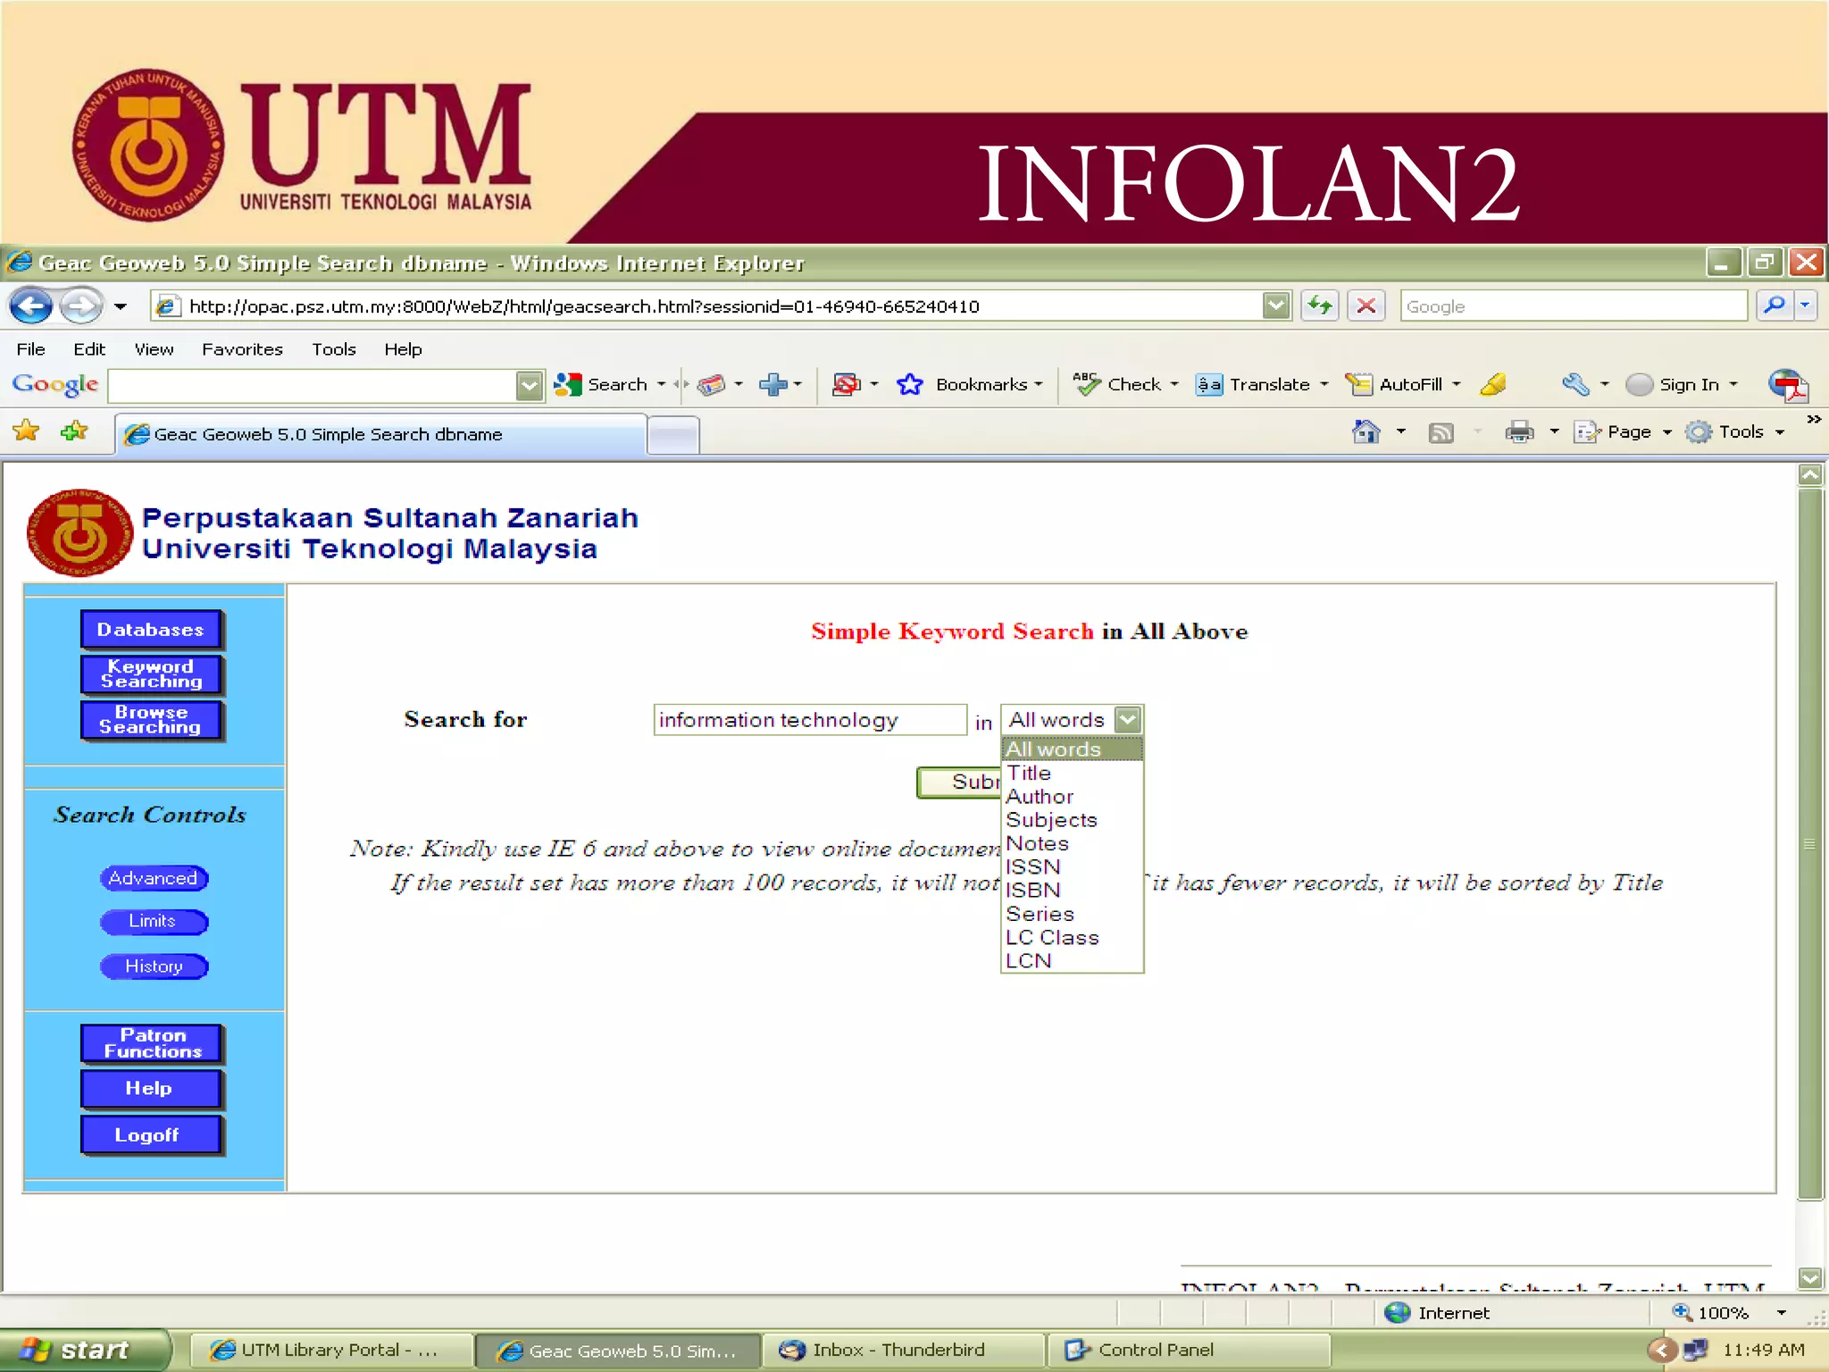Image resolution: width=1829 pixels, height=1372 pixels.
Task: Click the yellow highlighter icon on the Google toolbar
Action: (1493, 385)
